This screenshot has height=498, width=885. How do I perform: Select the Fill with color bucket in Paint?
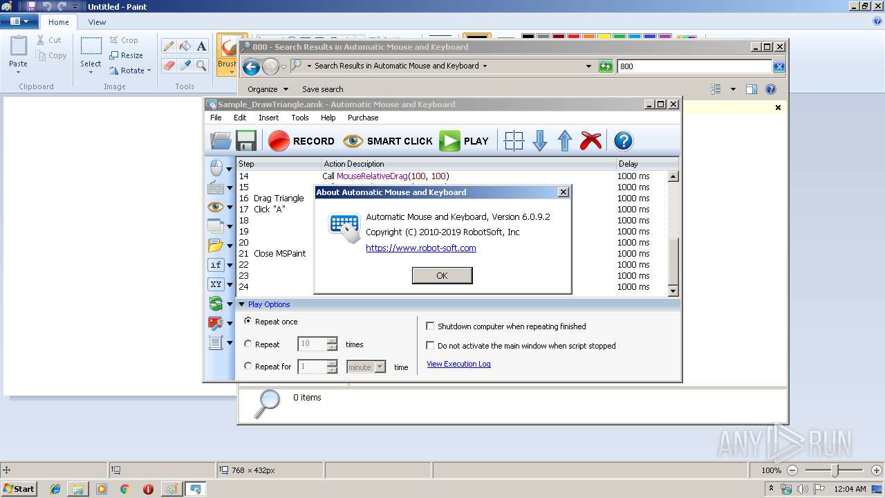185,46
